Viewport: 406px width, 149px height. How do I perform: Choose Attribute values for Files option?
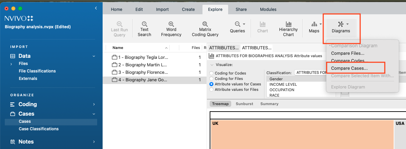point(212,89)
